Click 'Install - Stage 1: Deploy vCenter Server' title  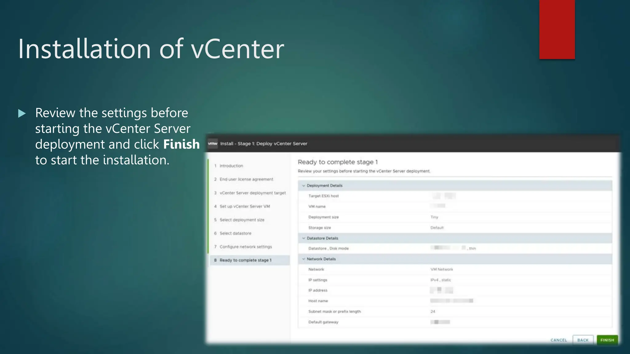[264, 144]
